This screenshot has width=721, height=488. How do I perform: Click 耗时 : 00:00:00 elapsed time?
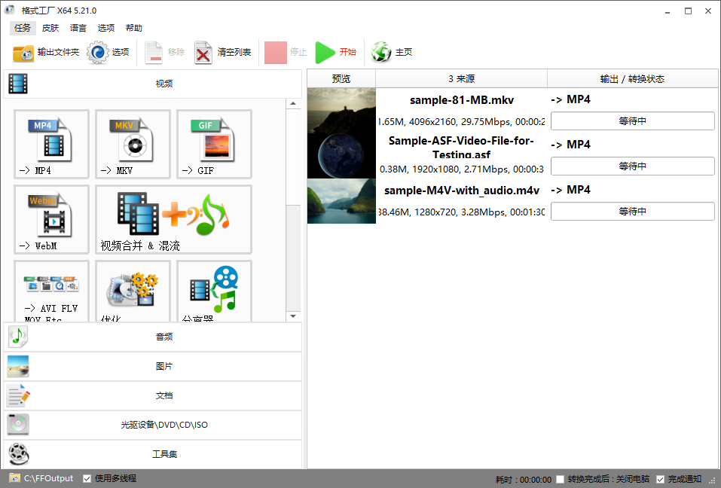(x=524, y=480)
